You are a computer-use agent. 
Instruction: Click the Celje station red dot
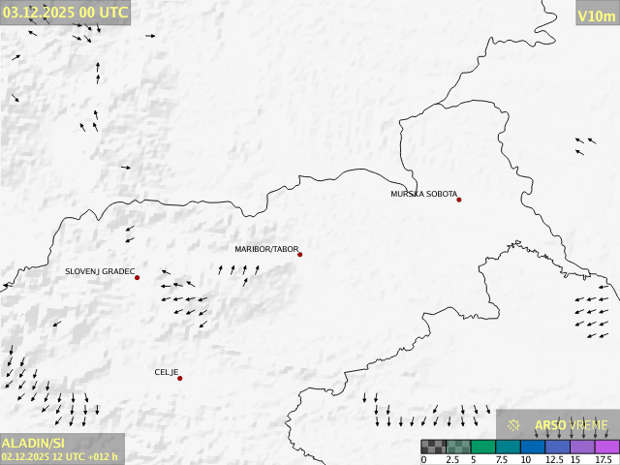click(x=179, y=378)
